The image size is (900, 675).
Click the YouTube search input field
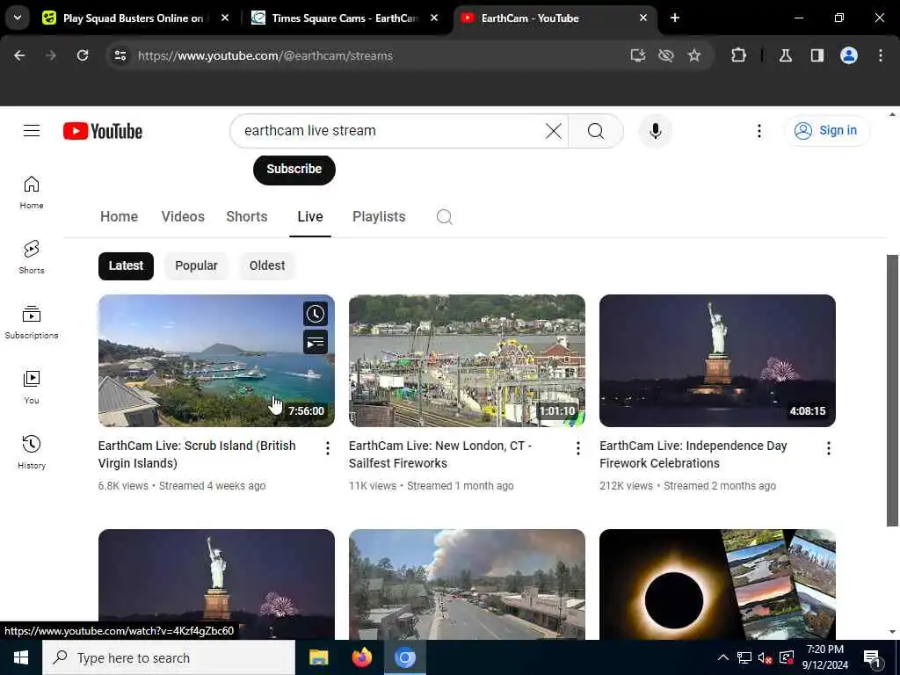[390, 131]
